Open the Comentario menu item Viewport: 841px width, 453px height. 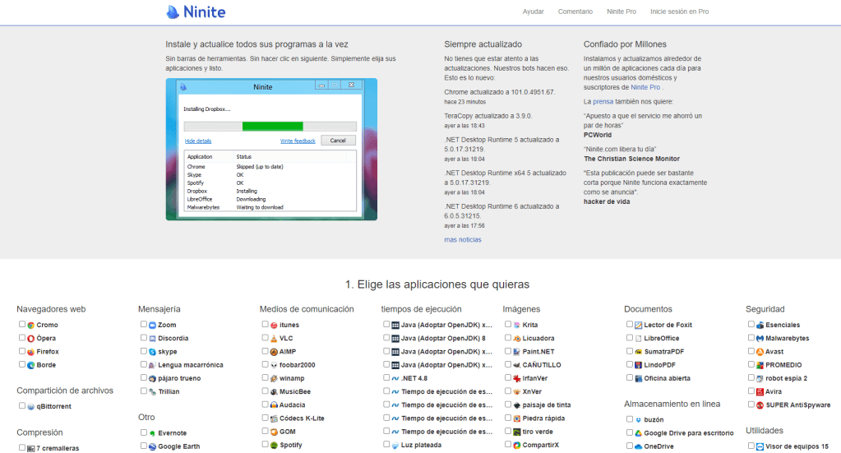tap(575, 12)
